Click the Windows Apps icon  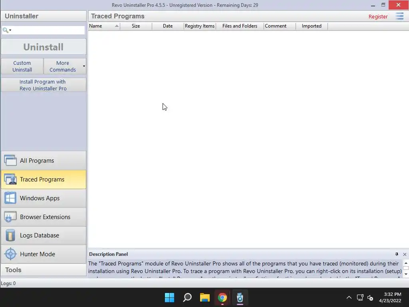[10, 198]
